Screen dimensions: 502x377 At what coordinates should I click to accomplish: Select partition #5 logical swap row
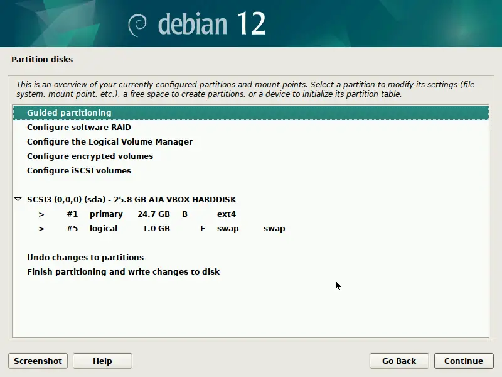click(250, 228)
